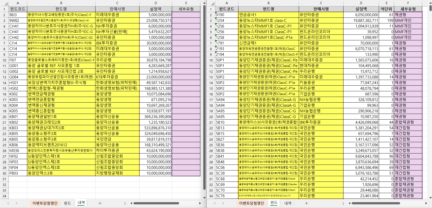Image resolution: width=432 pixels, height=208 pixels.
Task: Select the active 펀드 tab in right window
Action: click(274, 203)
